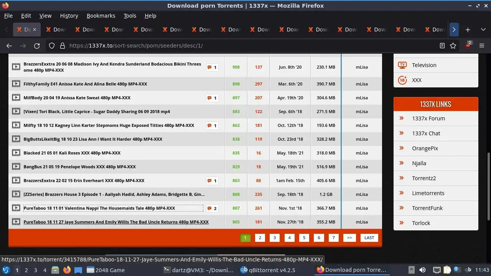Close the first active browser tab
Viewport: 491px width, 276px height.
point(35,30)
